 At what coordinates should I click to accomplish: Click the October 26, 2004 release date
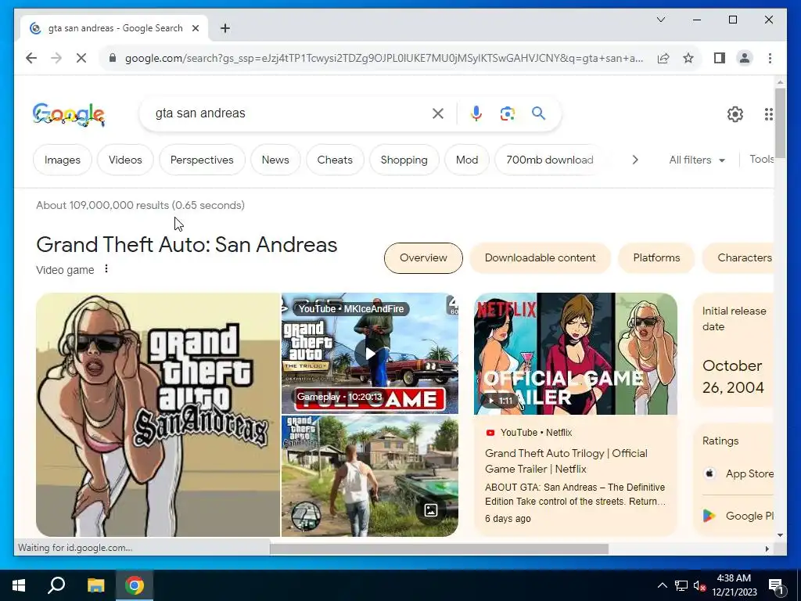coord(733,376)
